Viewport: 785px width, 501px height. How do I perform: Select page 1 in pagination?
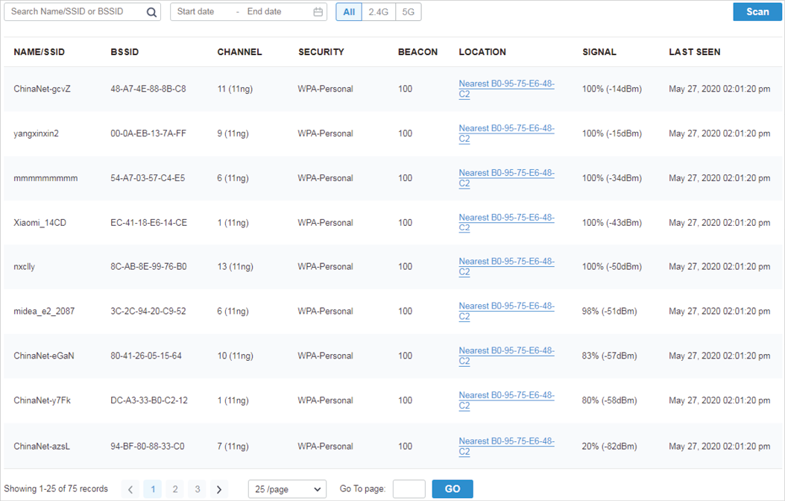[153, 490]
